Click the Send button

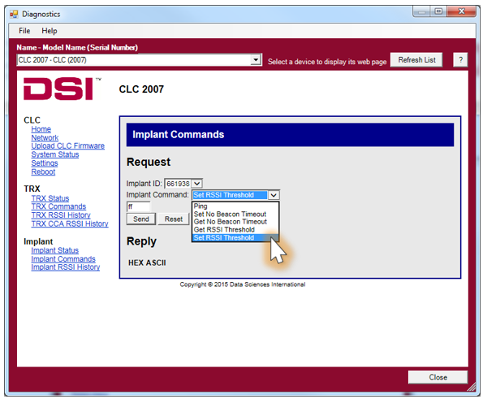(141, 219)
